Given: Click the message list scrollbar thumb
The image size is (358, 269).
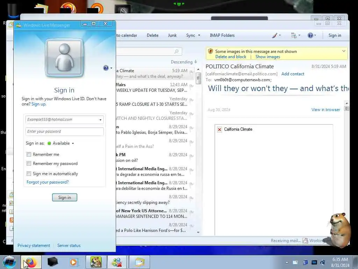Looking at the screenshot, I should point(198,78).
